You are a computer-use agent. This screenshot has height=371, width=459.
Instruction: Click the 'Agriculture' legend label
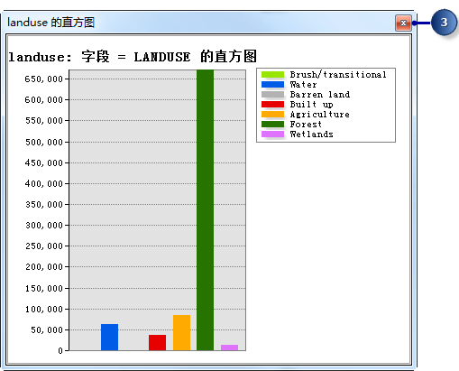(320, 115)
